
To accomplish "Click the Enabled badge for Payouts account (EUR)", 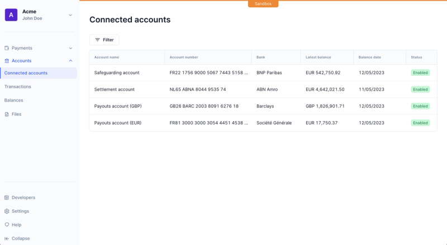I will [420, 123].
